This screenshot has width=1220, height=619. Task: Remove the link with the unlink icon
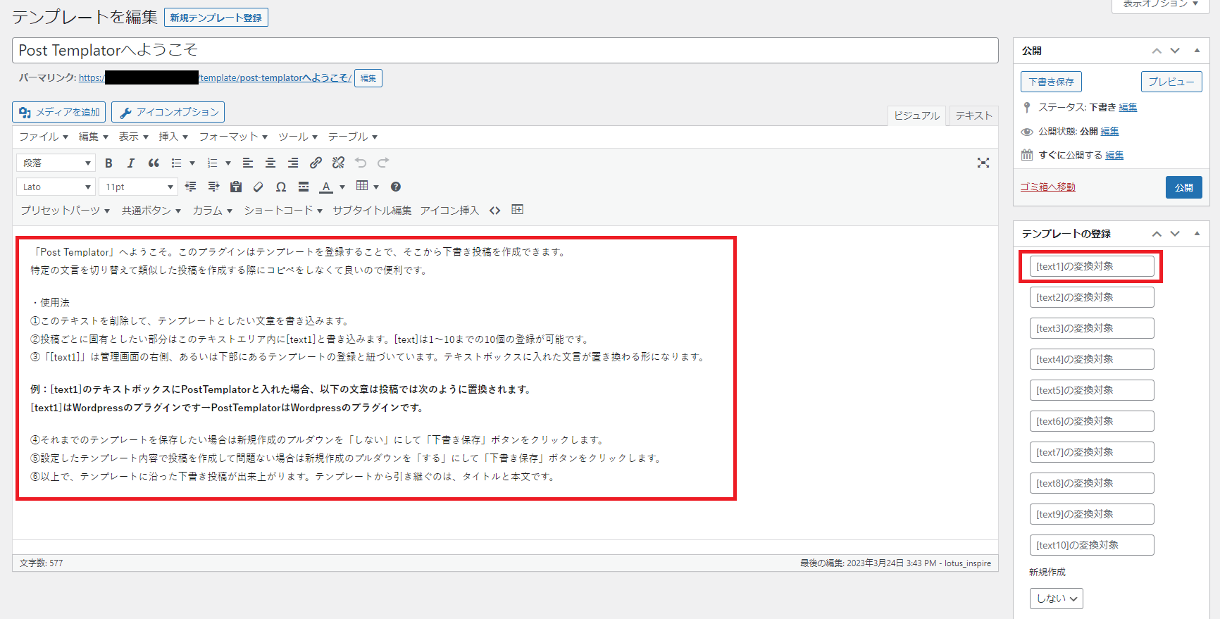338,163
